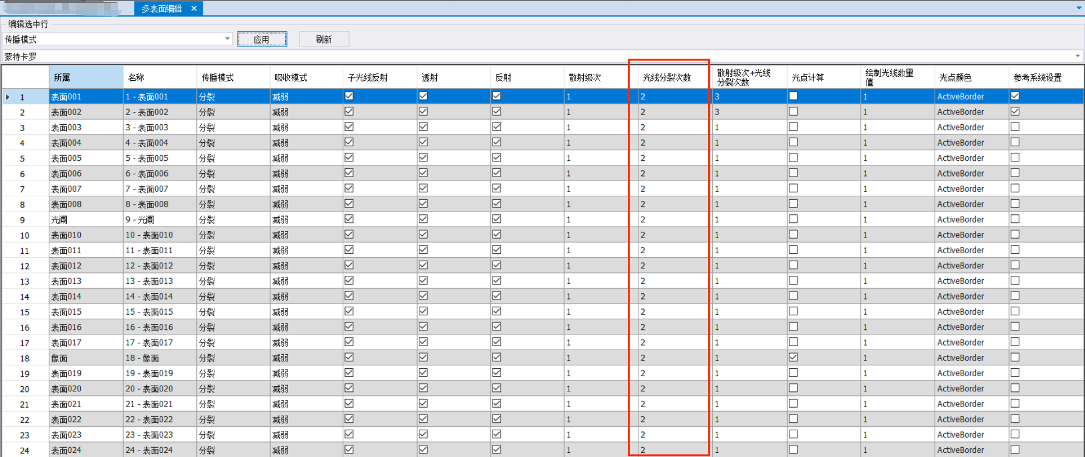The image size is (1085, 457).
Task: Switch to the 多表面编辑 tab
Action: pos(161,8)
